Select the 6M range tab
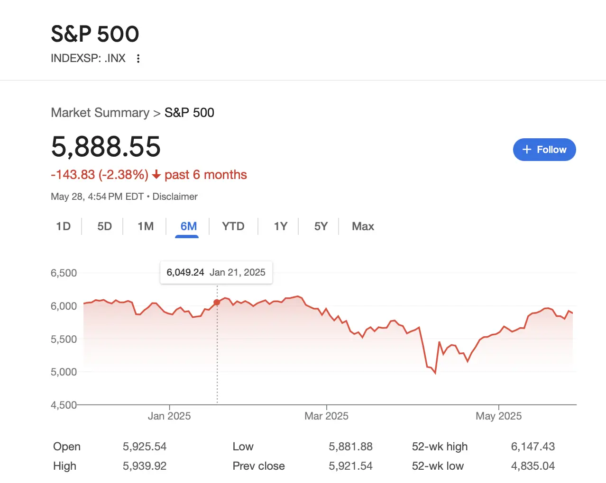Screen dimensions: 606x483 tap(188, 226)
